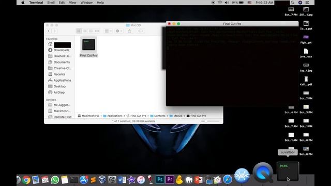The width and height of the screenshot is (331, 186).
Task: Open Calendar from the Dock
Action: point(45,180)
